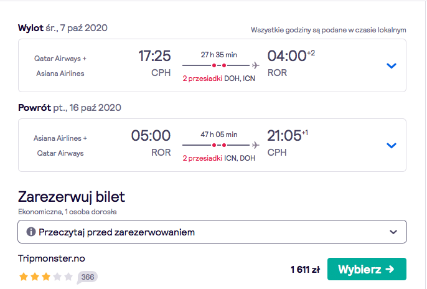Click the Qatar Airways + Asiana Airlines outbound card

(212, 65)
